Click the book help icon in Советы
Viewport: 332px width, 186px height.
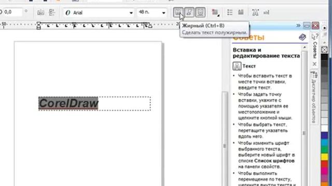(x=302, y=37)
